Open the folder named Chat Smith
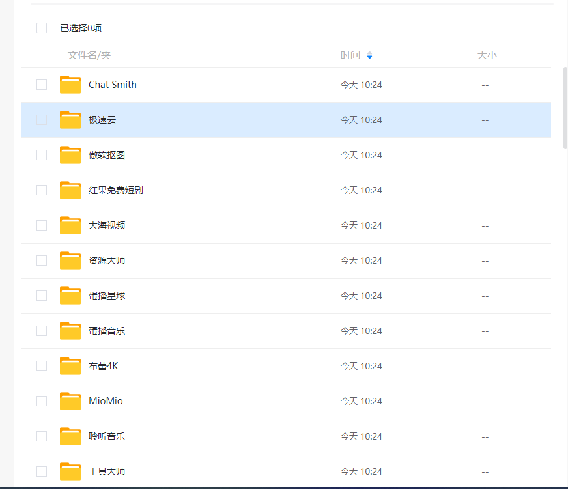The image size is (568, 489). coord(113,85)
